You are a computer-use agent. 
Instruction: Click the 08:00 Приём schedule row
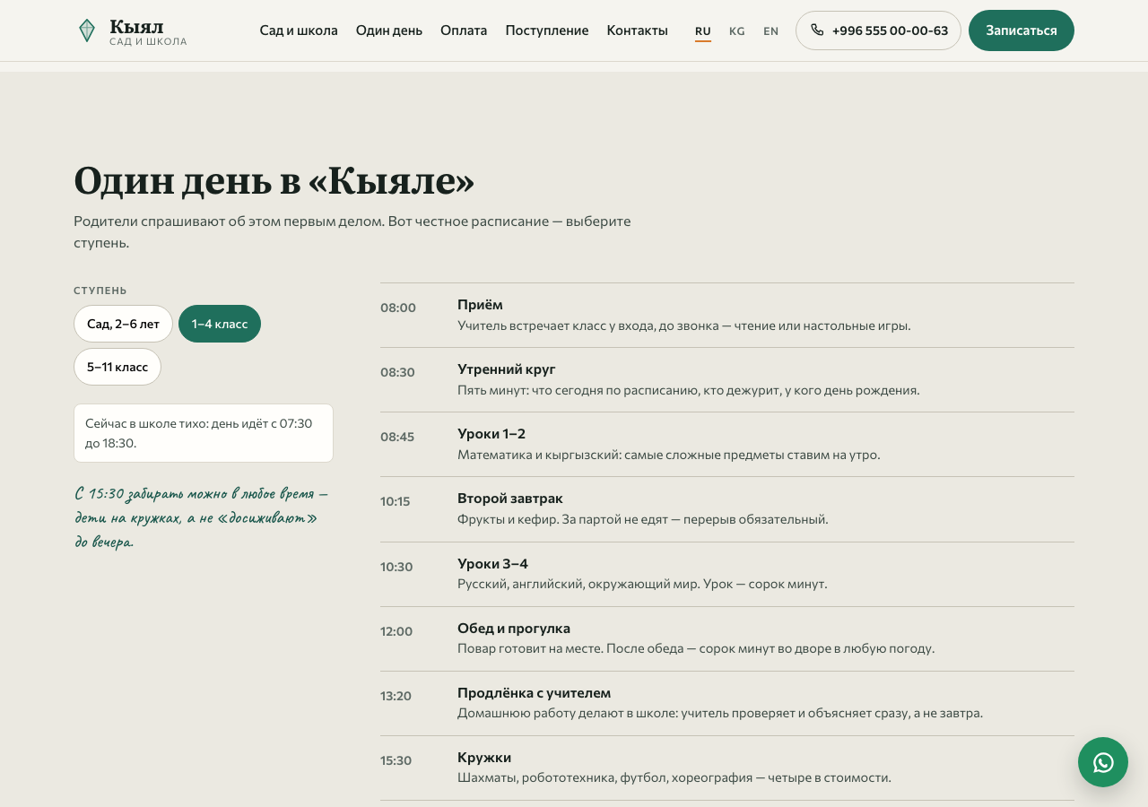[727, 315]
